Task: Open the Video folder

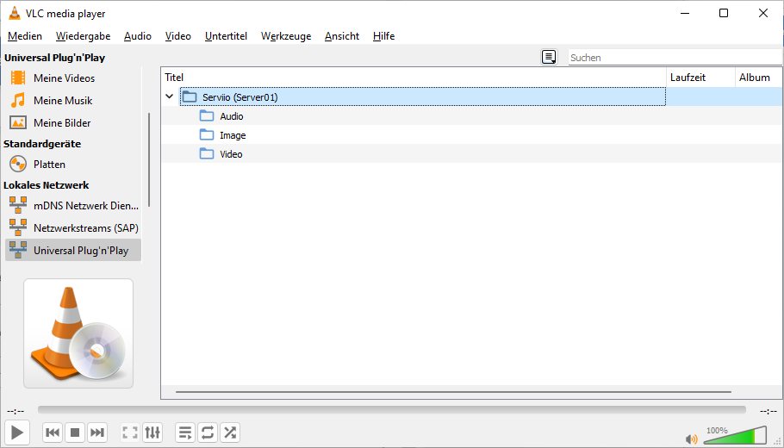Action: coord(231,154)
